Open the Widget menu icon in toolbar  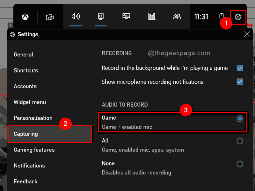click(x=50, y=17)
